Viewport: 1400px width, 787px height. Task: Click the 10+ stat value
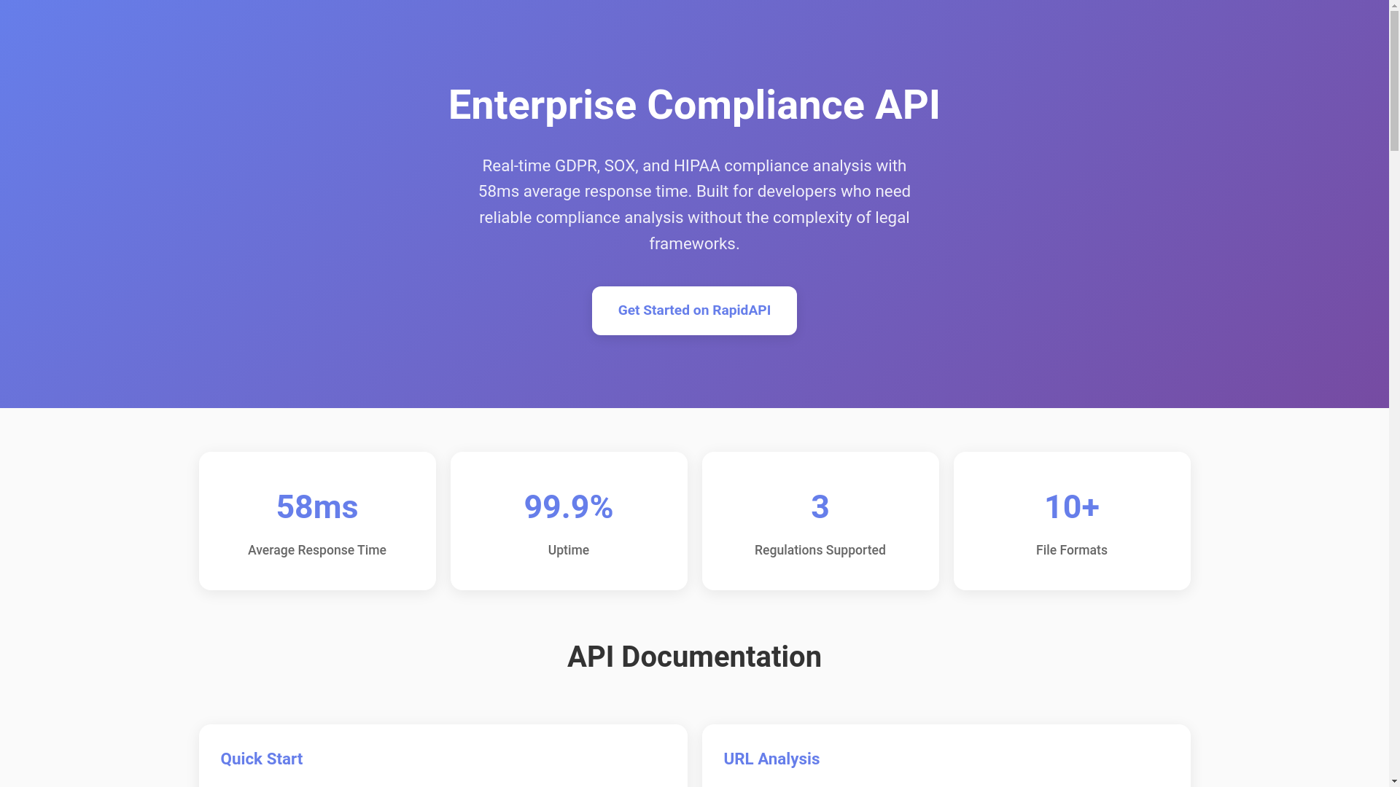pos(1072,507)
